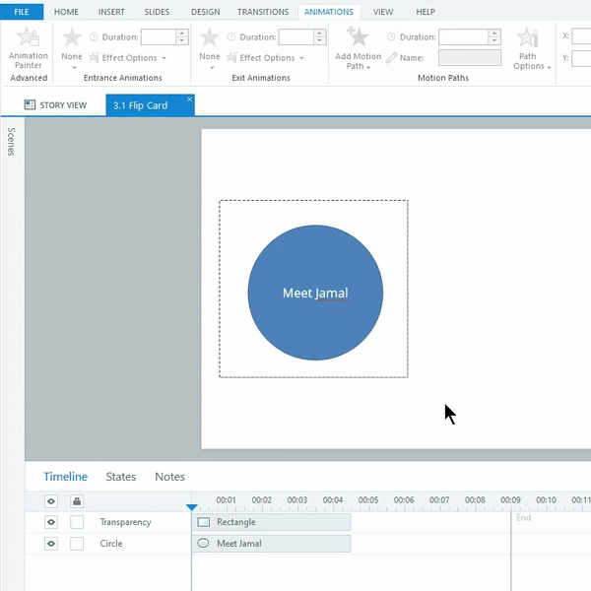Click the Exit Effect Options icon
The image size is (591, 591).
coord(231,58)
